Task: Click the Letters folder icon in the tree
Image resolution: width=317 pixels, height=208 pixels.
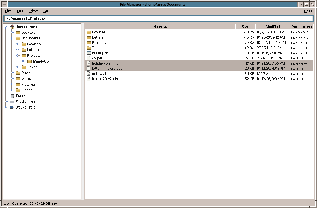Action: (x=24, y=50)
